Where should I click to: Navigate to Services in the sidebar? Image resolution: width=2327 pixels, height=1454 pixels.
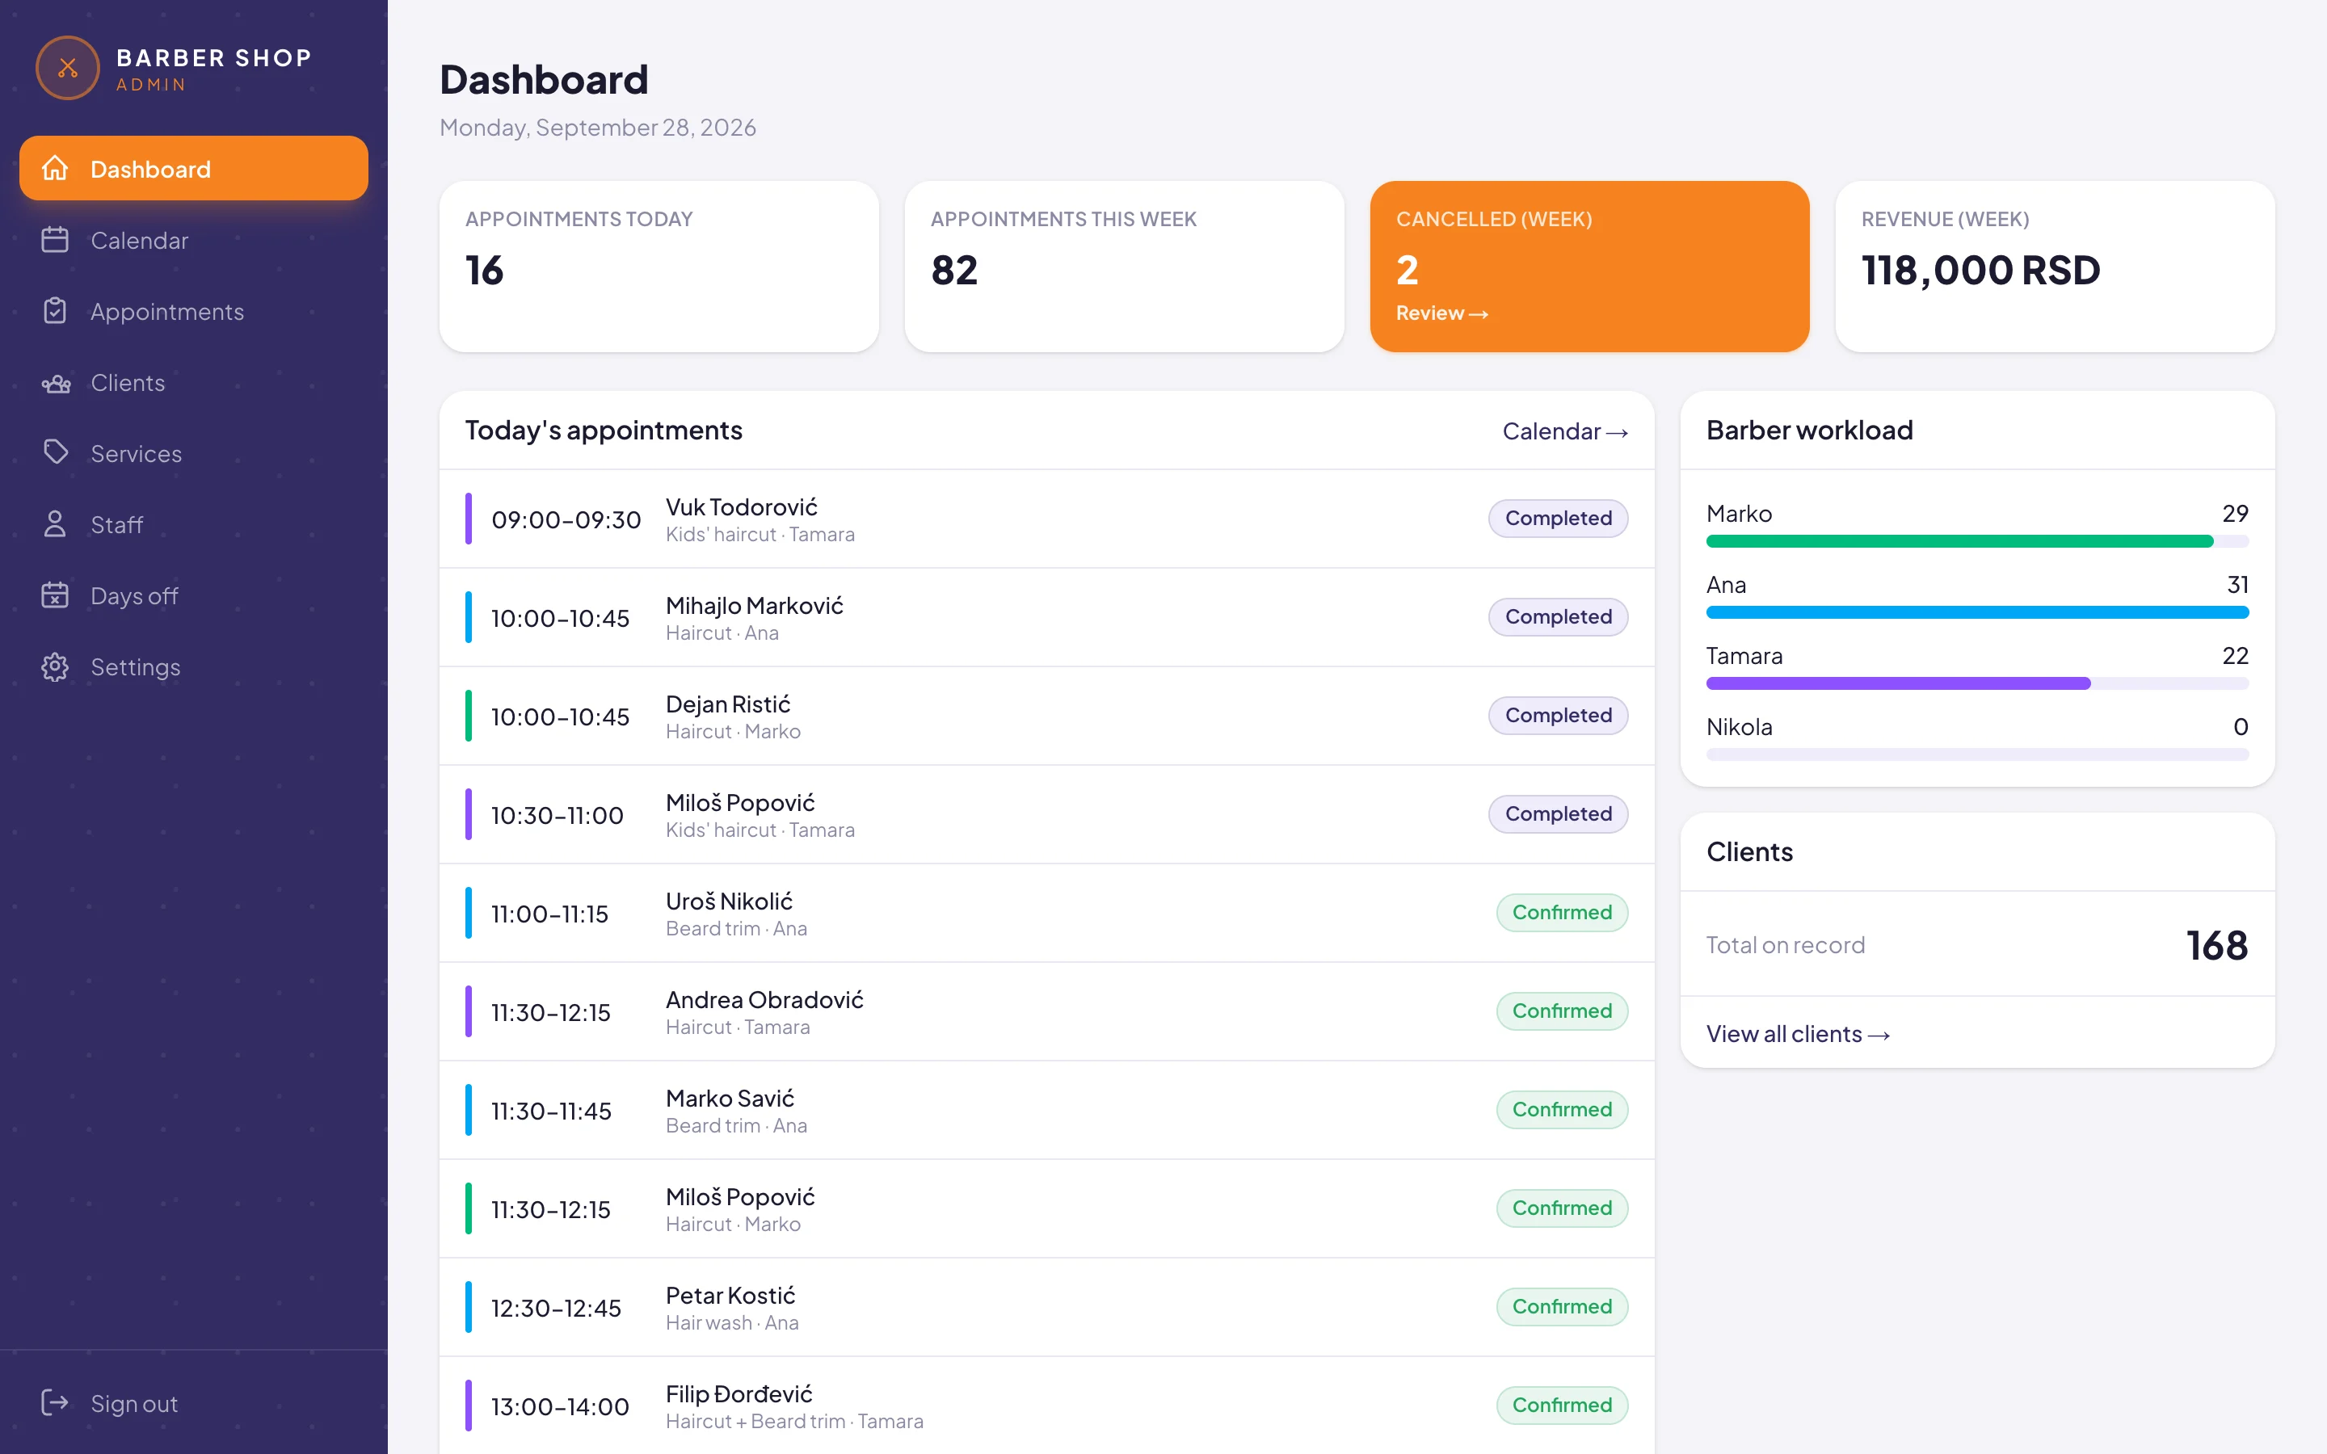(193, 453)
